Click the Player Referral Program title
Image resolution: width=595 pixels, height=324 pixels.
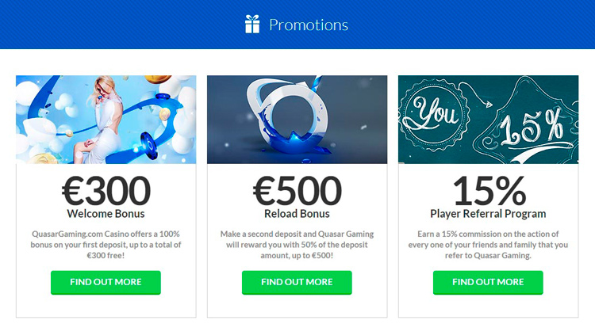[x=488, y=214]
